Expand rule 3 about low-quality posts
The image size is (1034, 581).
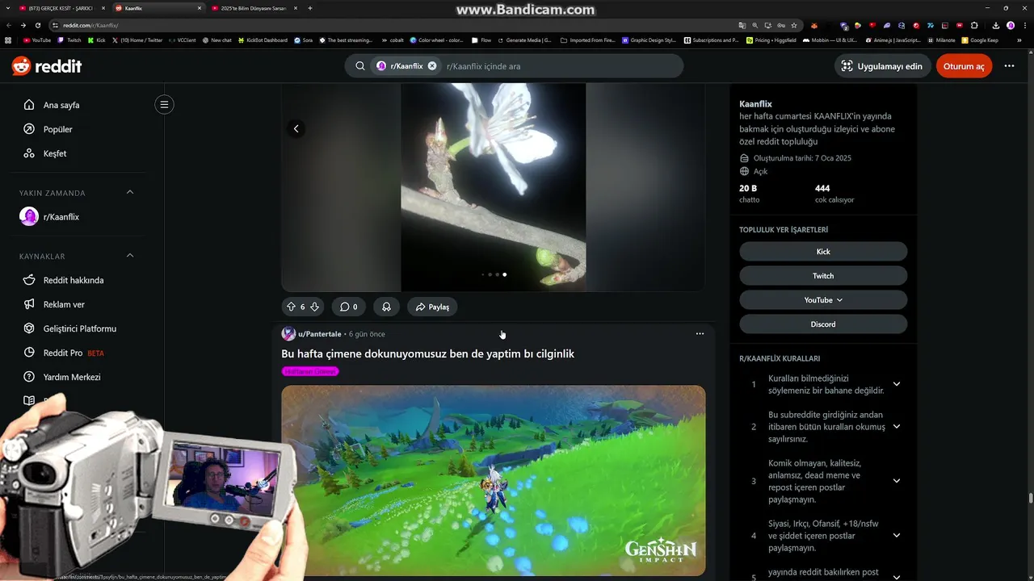[897, 481]
